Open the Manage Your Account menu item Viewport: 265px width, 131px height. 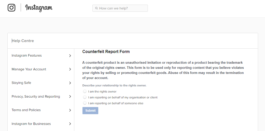tap(29, 69)
